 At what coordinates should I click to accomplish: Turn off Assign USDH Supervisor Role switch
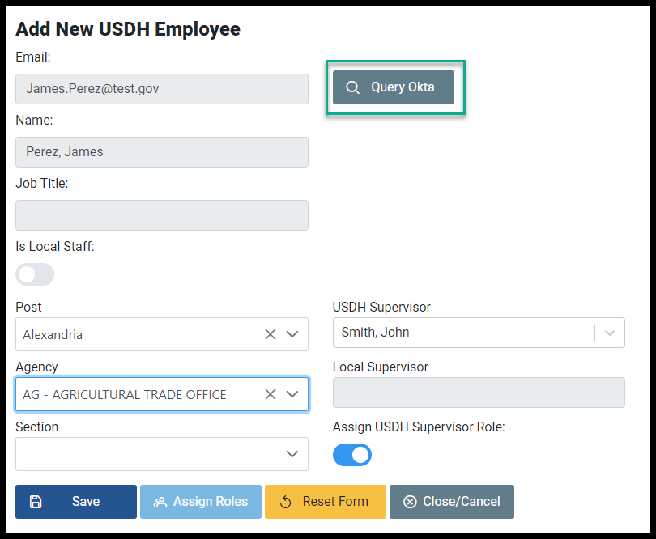coord(352,455)
